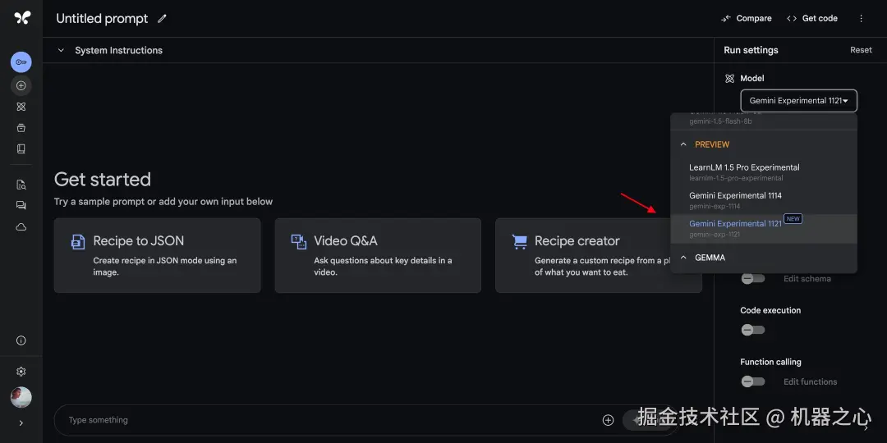Select Gemini Experimental 1114 from model list
887x443 pixels.
click(735, 199)
